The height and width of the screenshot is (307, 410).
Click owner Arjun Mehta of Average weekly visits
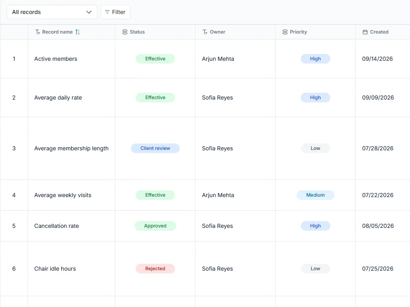218,195
